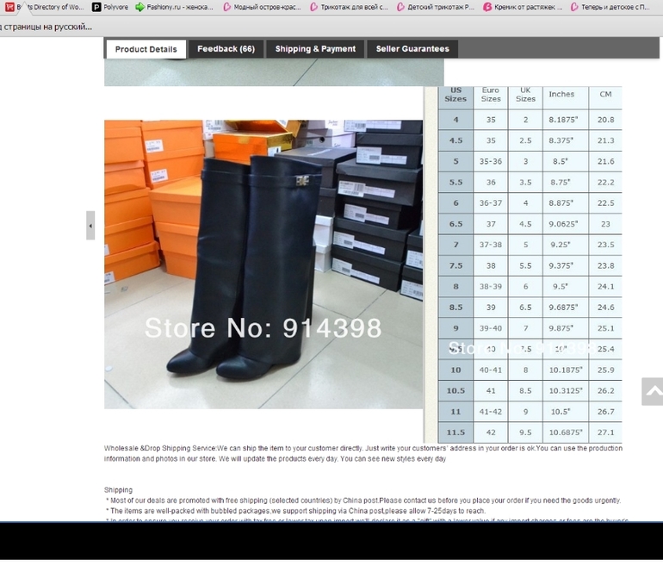Click the 27.1 CM cell
The width and height of the screenshot is (663, 566).
605,432
